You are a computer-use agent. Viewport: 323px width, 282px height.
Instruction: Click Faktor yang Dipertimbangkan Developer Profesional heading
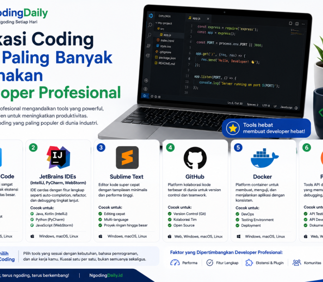coord(227,252)
